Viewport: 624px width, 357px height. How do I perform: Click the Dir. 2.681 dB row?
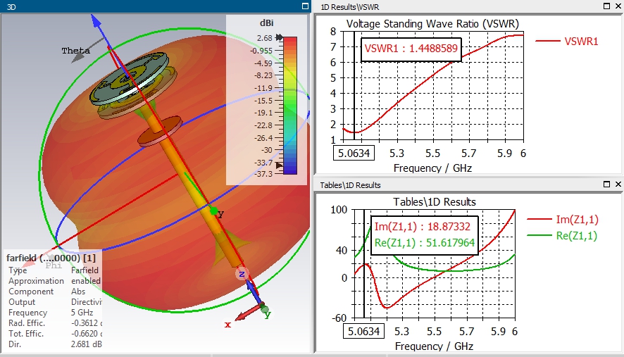coord(55,344)
